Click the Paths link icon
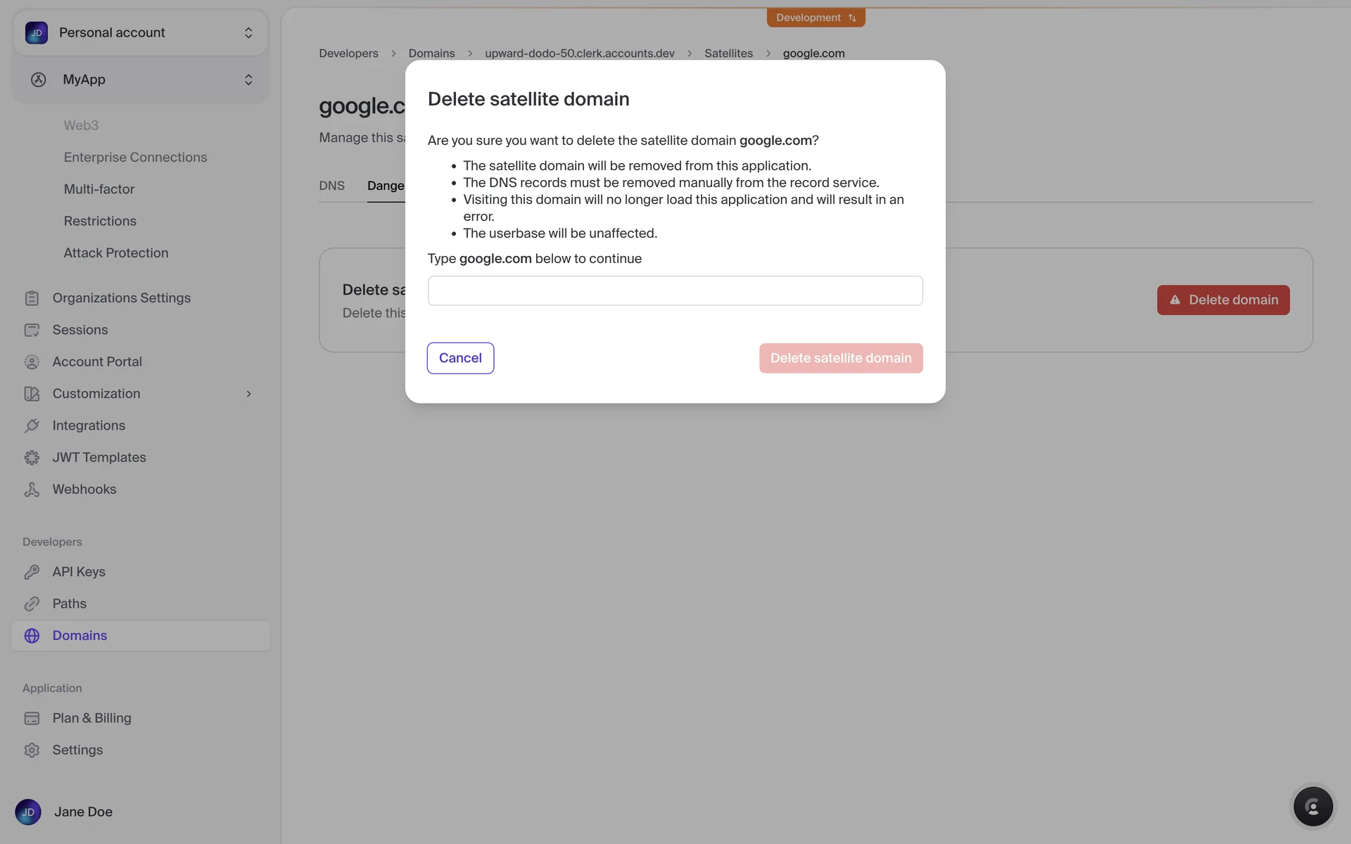1351x844 pixels. coord(32,603)
